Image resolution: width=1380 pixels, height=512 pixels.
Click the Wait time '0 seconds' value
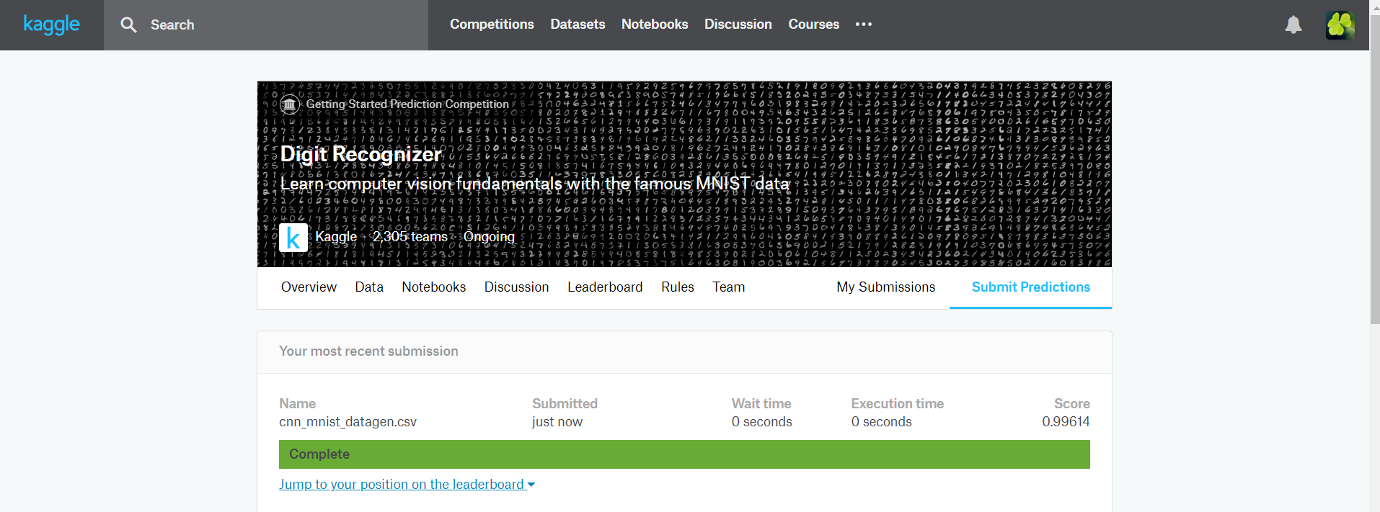pyautogui.click(x=761, y=422)
